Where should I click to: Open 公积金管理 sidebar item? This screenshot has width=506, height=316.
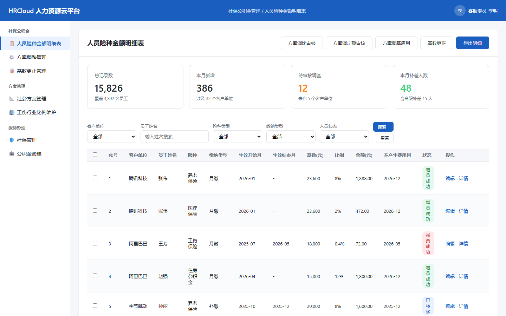(35, 154)
